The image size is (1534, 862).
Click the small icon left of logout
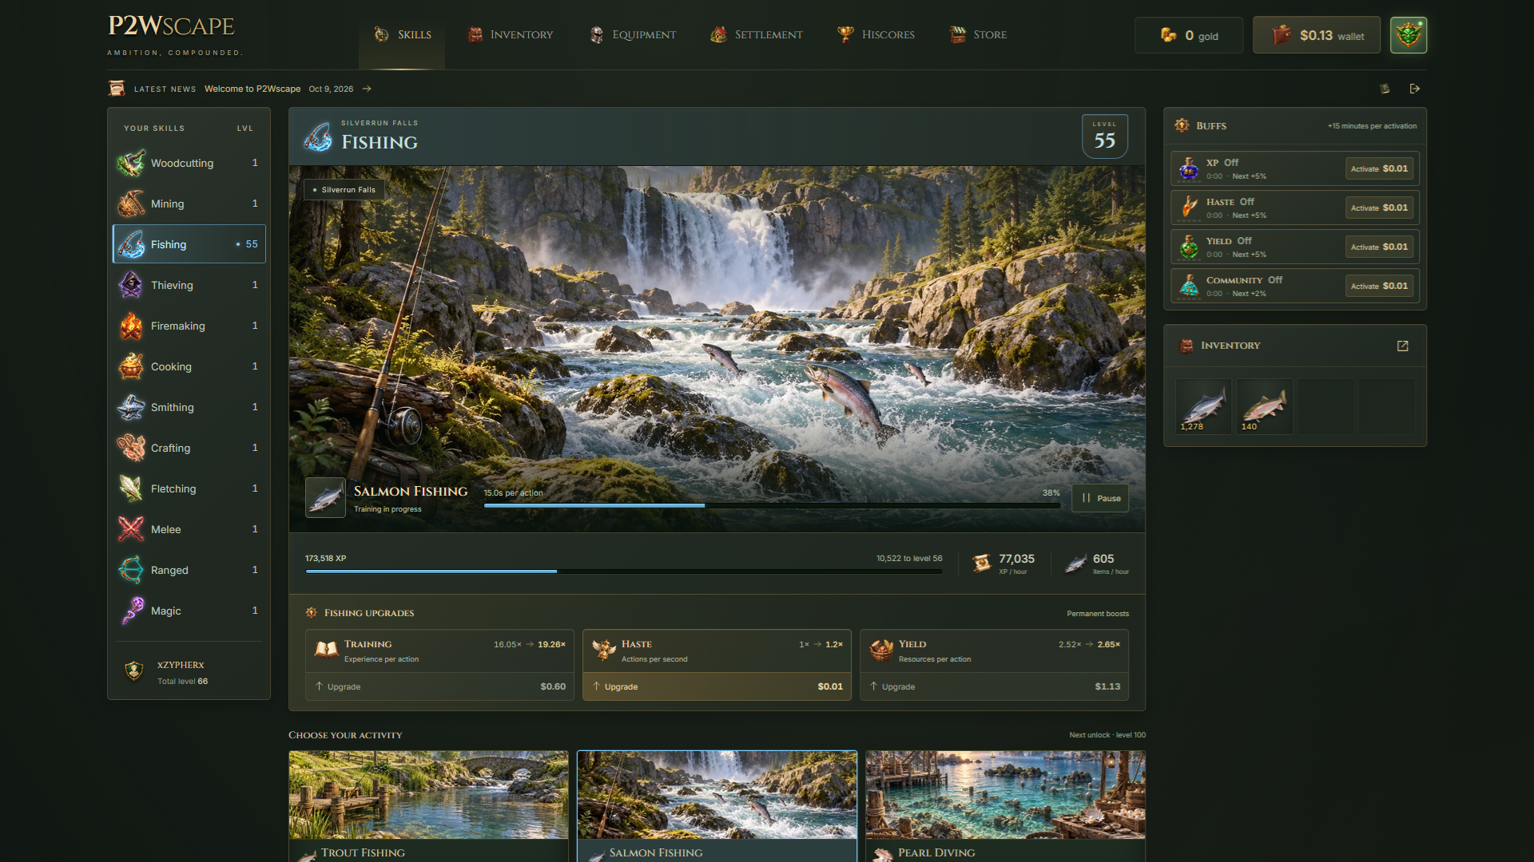coord(1385,89)
